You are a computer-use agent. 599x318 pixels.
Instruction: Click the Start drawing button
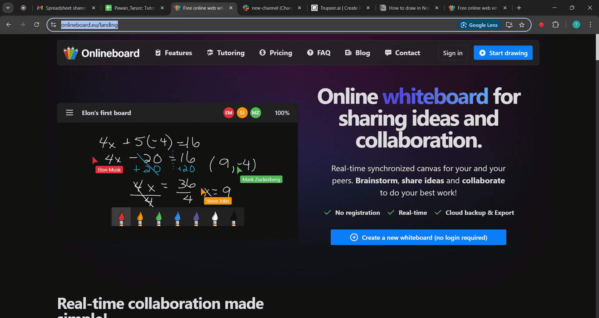click(x=503, y=53)
